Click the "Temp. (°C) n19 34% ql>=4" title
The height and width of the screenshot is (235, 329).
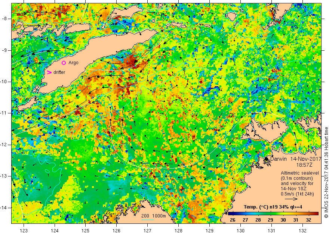(273, 207)
